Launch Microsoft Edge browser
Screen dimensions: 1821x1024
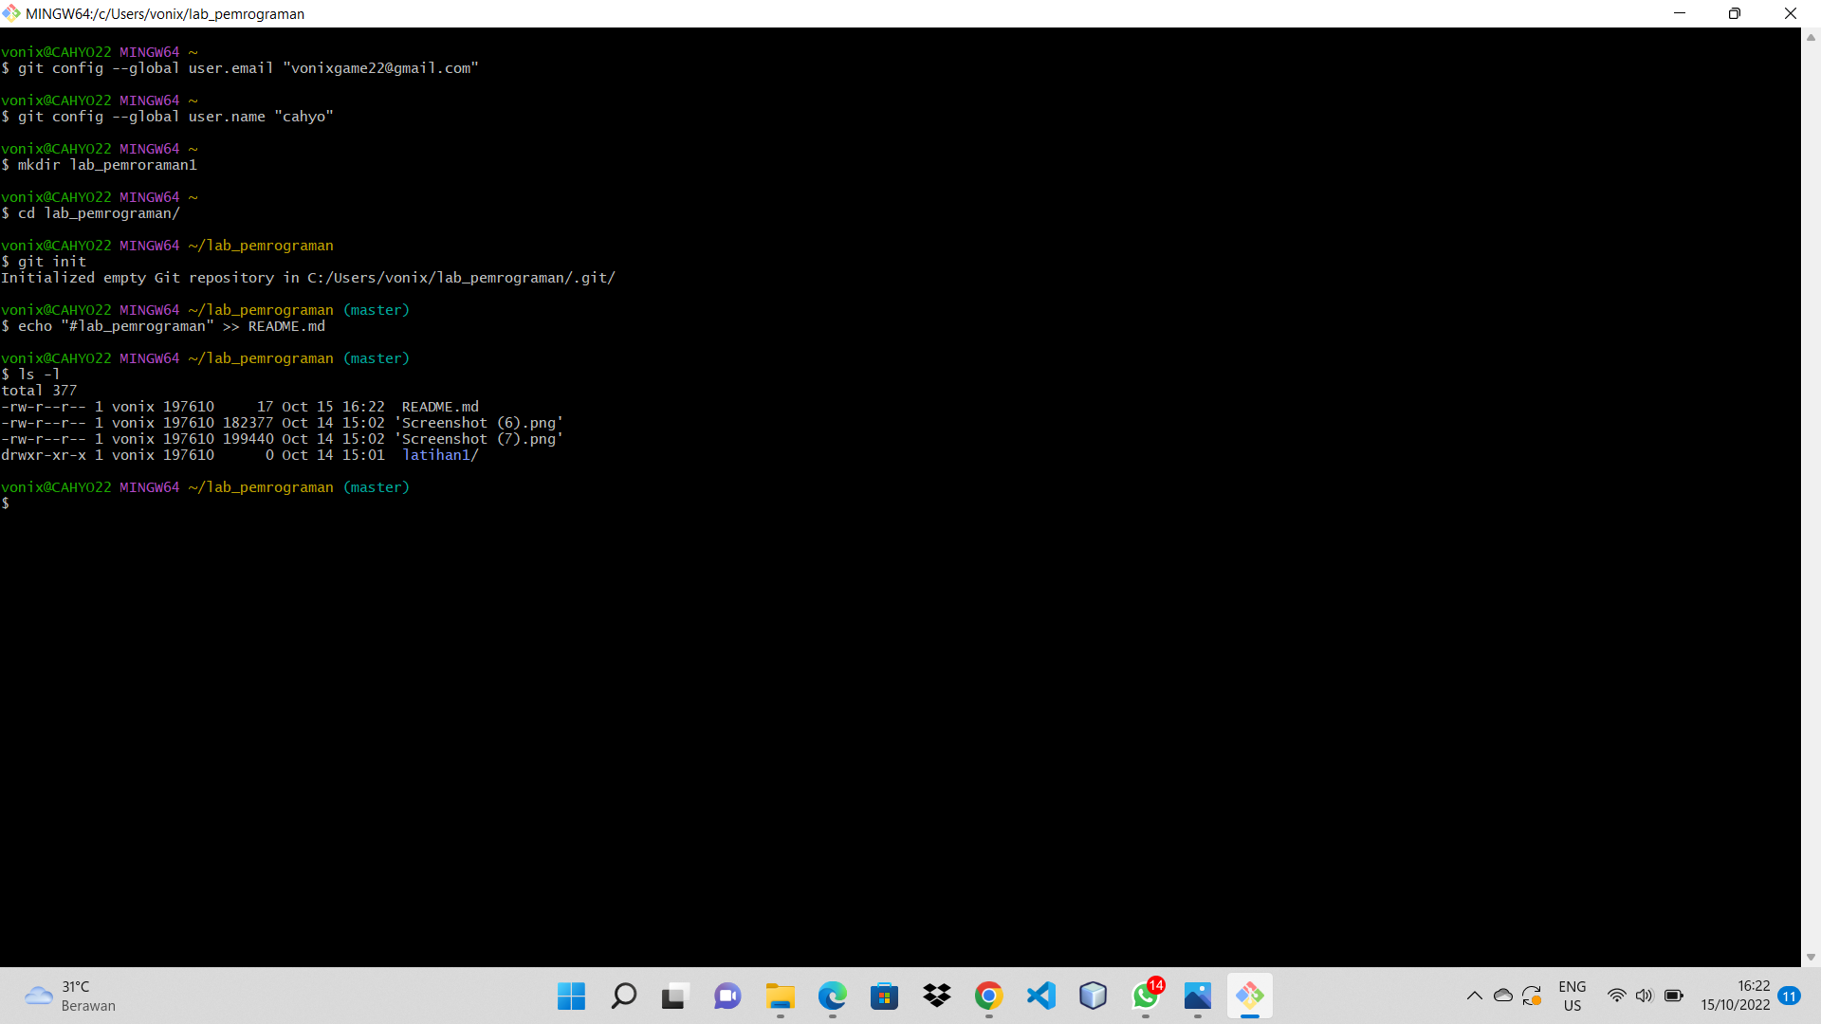point(832,997)
